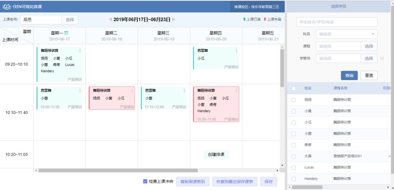Click the 姓名 column header
Screen dimensions: 394x190
point(308,88)
